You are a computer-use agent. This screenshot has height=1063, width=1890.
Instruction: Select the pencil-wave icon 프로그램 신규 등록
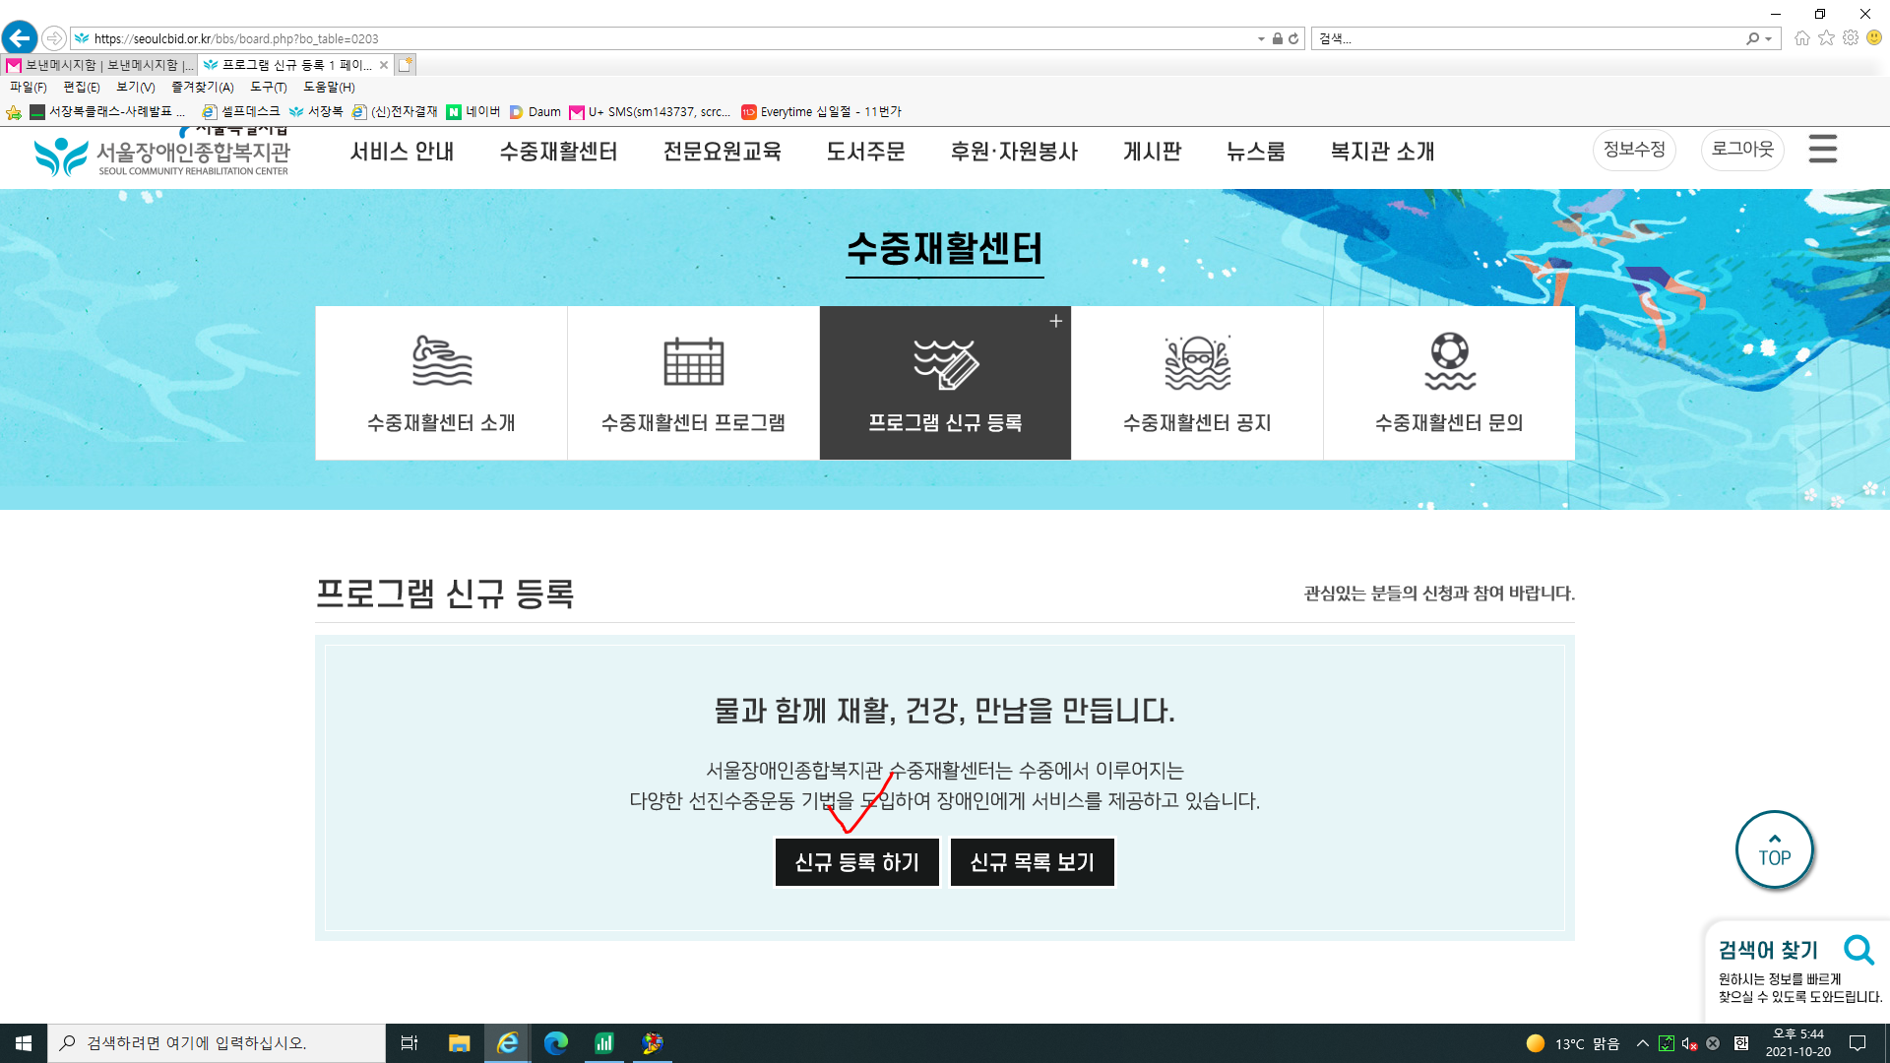click(x=945, y=363)
